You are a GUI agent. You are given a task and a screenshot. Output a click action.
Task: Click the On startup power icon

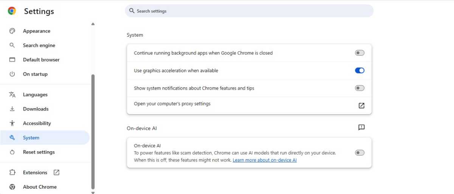click(12, 74)
